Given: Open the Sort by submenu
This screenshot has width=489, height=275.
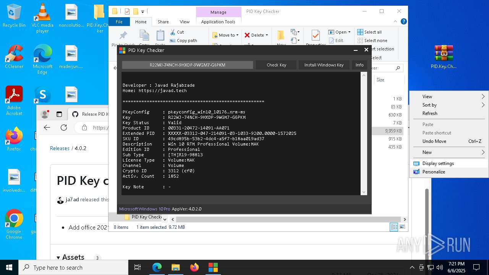Looking at the screenshot, I should (x=449, y=105).
